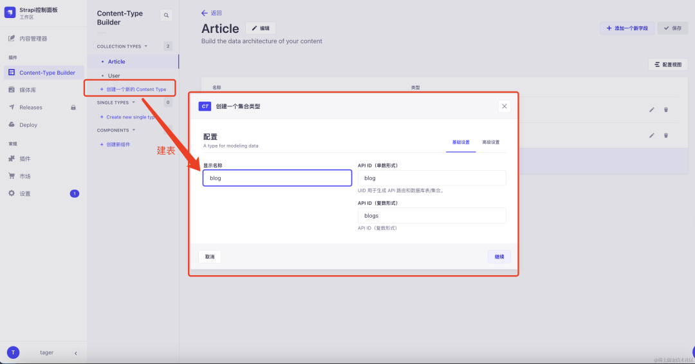Click the search icon in Content-Type Builder
This screenshot has width=695, height=364.
(166, 15)
